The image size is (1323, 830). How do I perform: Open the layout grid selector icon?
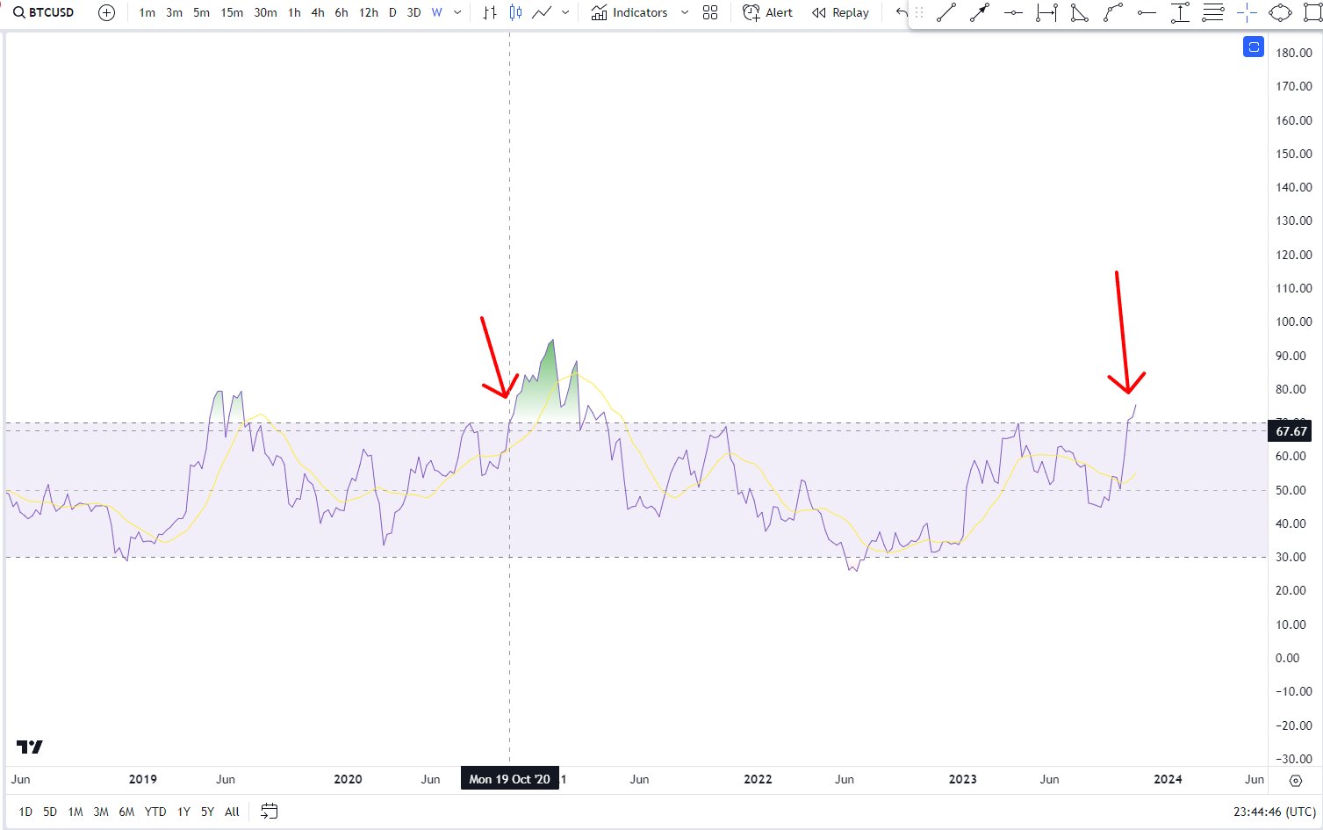point(710,12)
